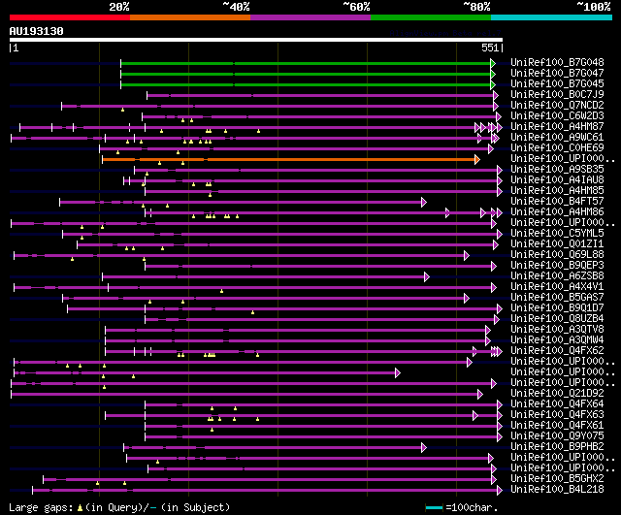Select the UniRef100_B5GAS7 label
This screenshot has height=515, width=621.
click(x=557, y=298)
